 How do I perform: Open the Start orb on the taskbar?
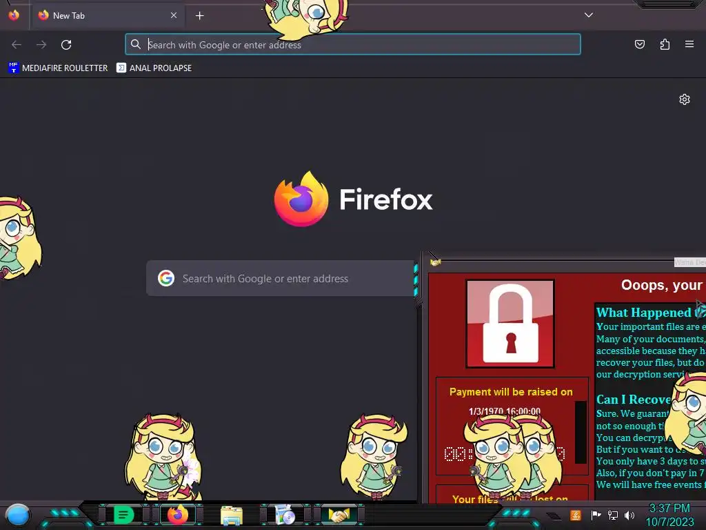click(18, 515)
